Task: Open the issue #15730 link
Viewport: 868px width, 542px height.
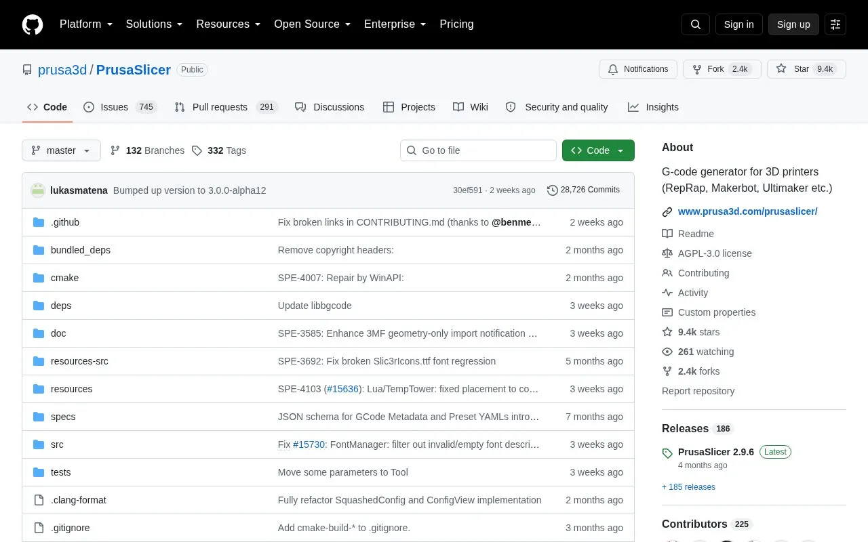Action: [309, 444]
